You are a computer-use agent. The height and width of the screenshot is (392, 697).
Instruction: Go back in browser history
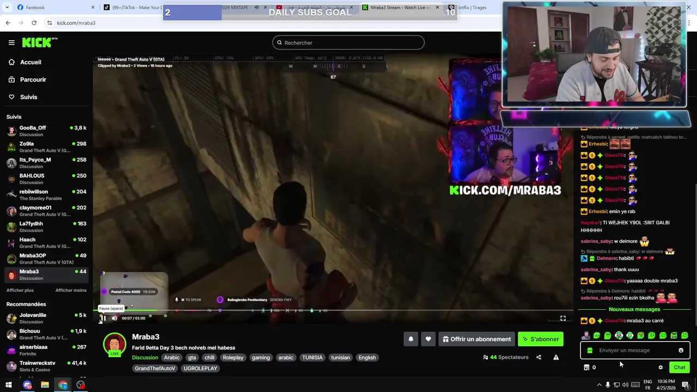click(8, 23)
